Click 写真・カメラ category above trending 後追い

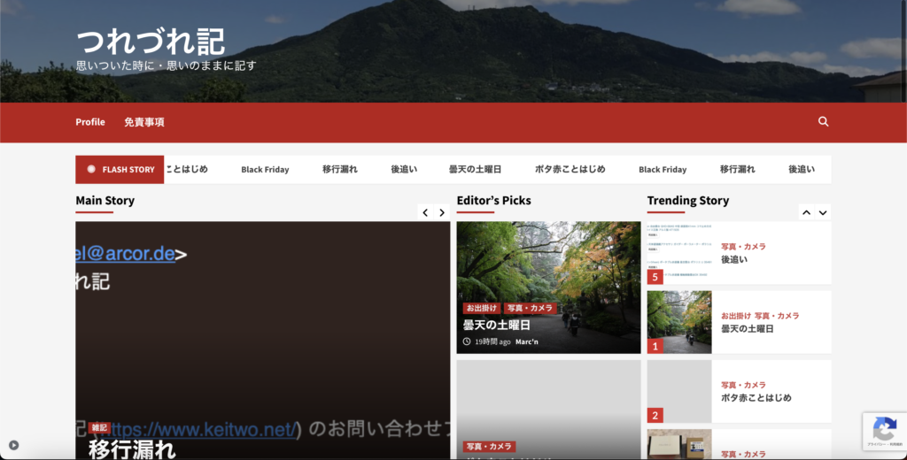[x=743, y=246]
